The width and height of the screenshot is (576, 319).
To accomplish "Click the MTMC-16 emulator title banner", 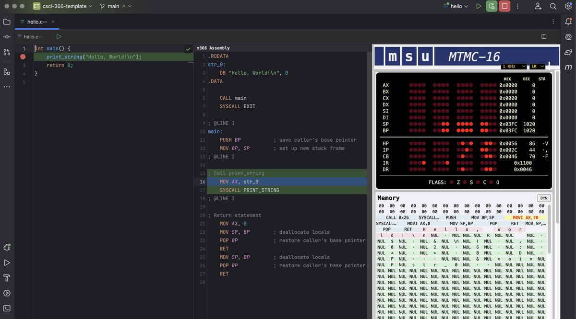I will [x=467, y=57].
